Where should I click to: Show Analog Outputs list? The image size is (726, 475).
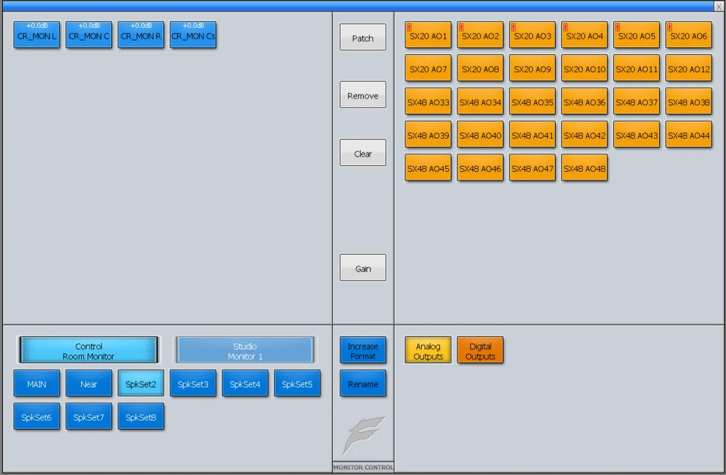(x=428, y=350)
